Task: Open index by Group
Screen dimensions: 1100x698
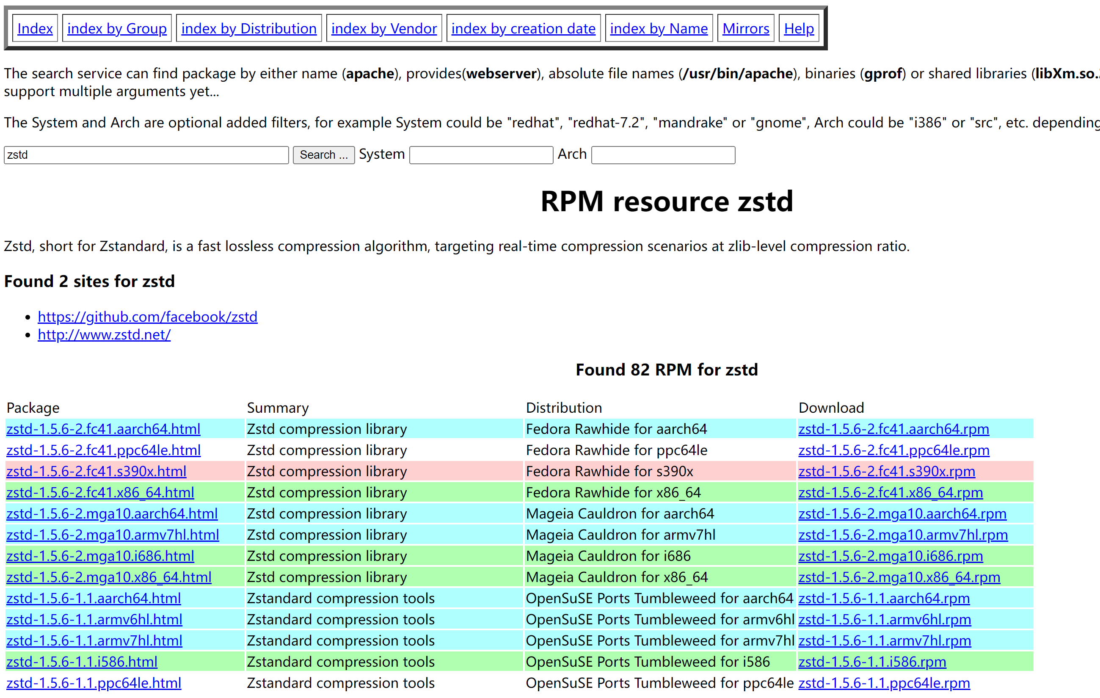Action: click(x=117, y=28)
